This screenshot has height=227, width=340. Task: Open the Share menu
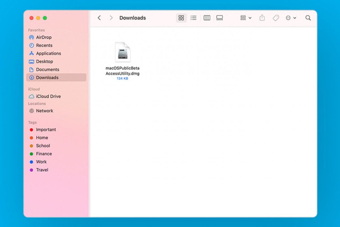pyautogui.click(x=262, y=18)
